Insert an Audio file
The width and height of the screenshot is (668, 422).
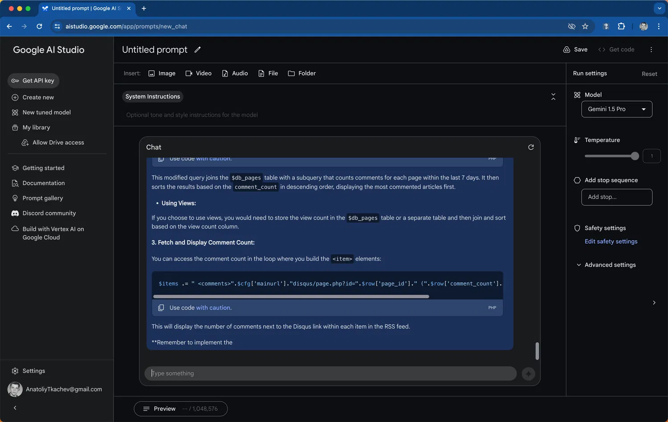(x=235, y=74)
